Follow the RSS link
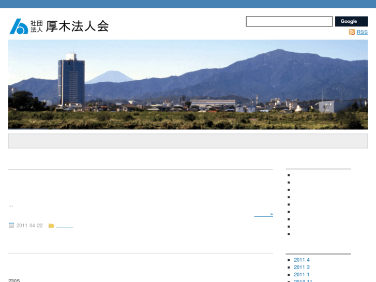Viewport: 376px width, 282px height. pyautogui.click(x=362, y=32)
